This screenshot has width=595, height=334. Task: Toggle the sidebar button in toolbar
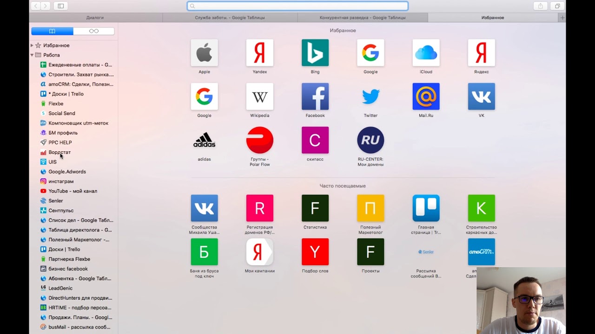point(60,6)
